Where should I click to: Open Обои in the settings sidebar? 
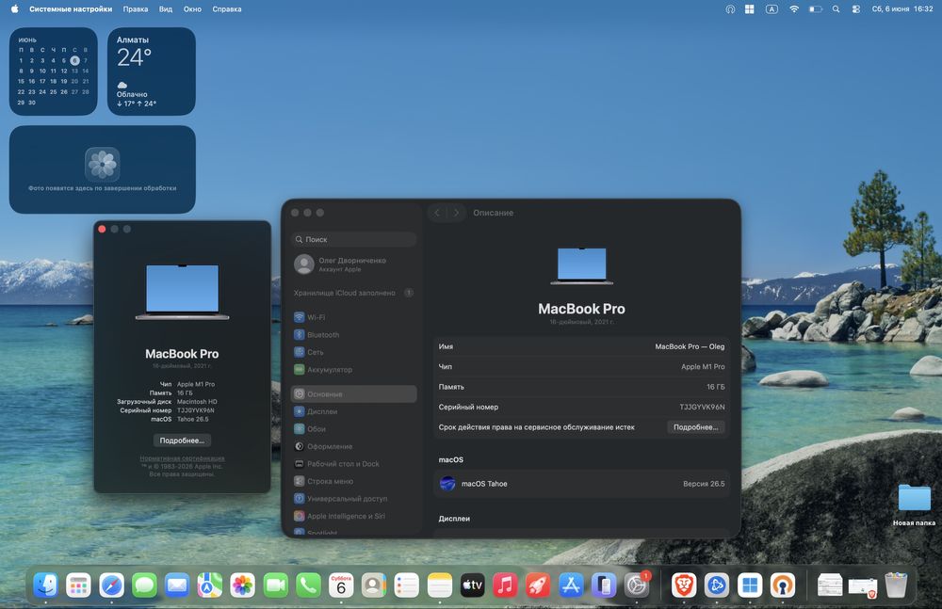pos(353,429)
